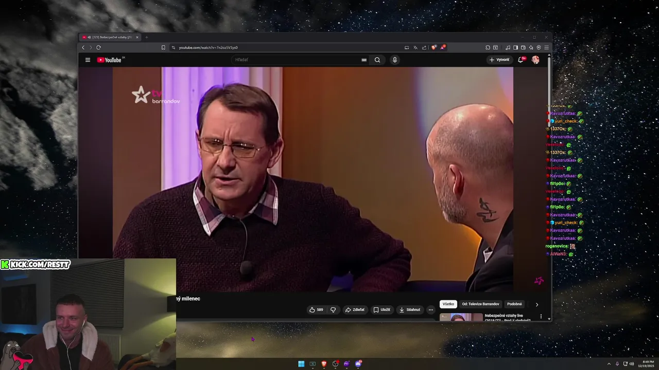
Task: Open YouTube notifications bell
Action: [x=521, y=60]
